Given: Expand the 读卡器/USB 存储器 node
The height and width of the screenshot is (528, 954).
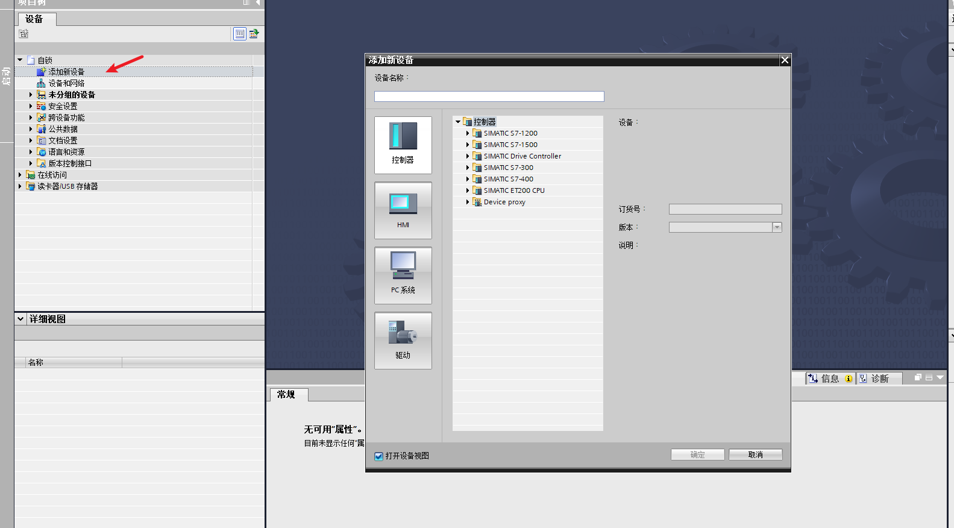Looking at the screenshot, I should [20, 186].
